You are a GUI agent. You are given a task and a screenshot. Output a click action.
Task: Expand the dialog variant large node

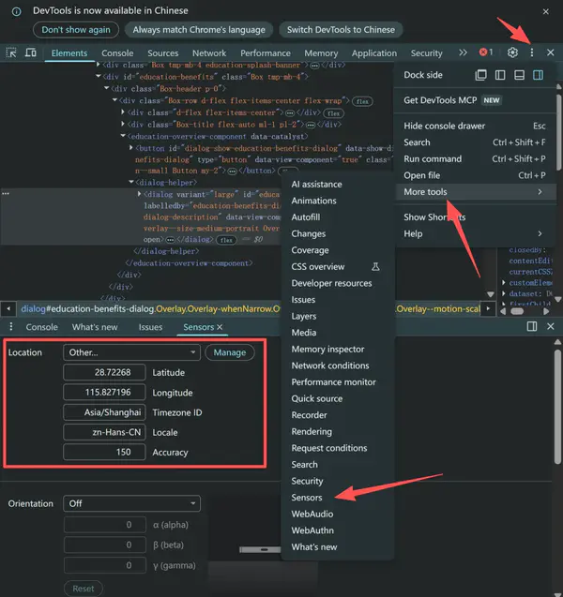(139, 194)
